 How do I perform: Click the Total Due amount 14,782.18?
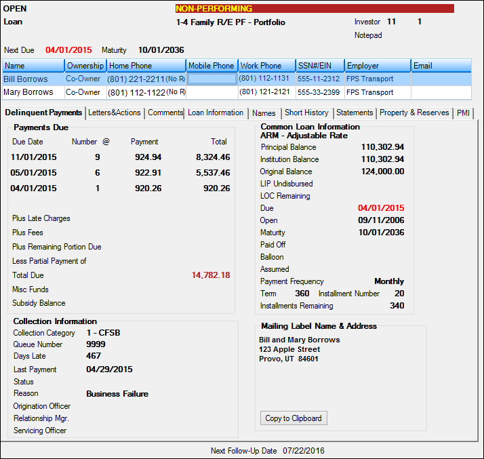click(x=211, y=275)
